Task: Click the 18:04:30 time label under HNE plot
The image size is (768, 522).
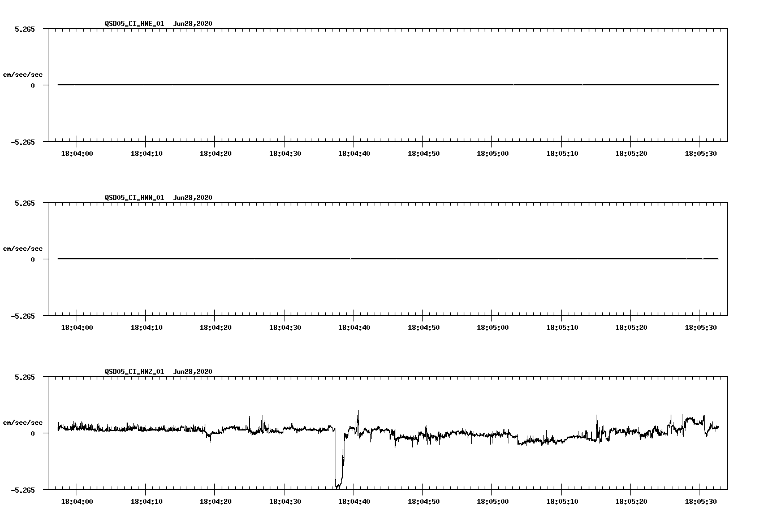Action: 284,154
